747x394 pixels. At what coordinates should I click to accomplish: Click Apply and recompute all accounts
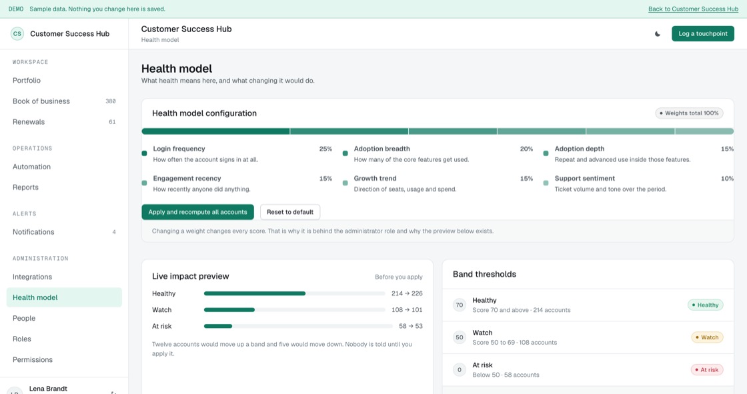coord(197,212)
